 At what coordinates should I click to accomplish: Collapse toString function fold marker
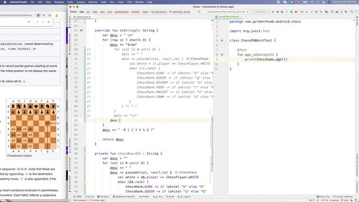pyautogui.click(x=86, y=30)
